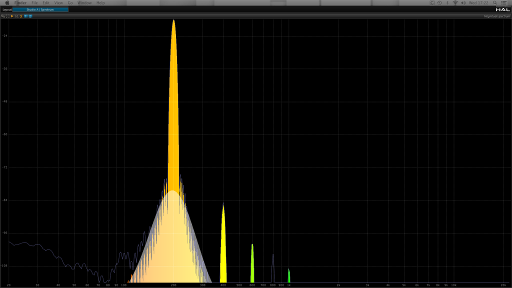Click the green 1k harmonic peak
Screen dimensions: 512x288
[289, 276]
